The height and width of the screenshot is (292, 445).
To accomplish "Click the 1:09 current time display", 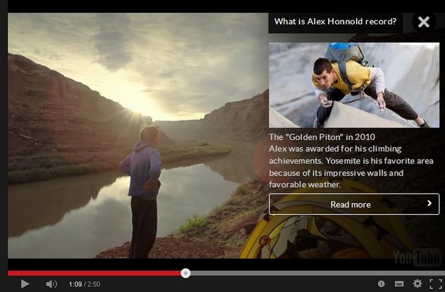I will tap(75, 284).
